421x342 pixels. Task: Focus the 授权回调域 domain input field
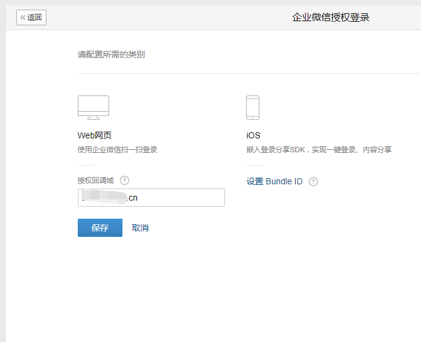click(x=151, y=198)
